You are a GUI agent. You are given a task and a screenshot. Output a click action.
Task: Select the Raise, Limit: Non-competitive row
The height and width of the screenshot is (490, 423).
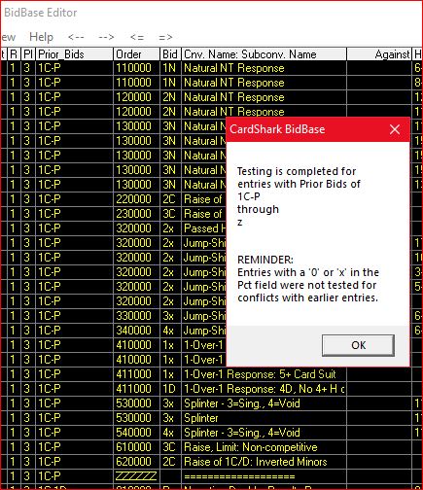click(x=211, y=447)
